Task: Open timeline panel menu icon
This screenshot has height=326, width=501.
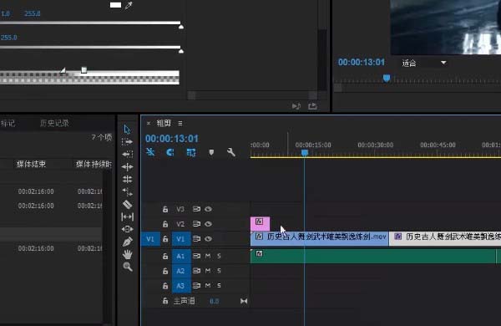Action: pos(180,123)
